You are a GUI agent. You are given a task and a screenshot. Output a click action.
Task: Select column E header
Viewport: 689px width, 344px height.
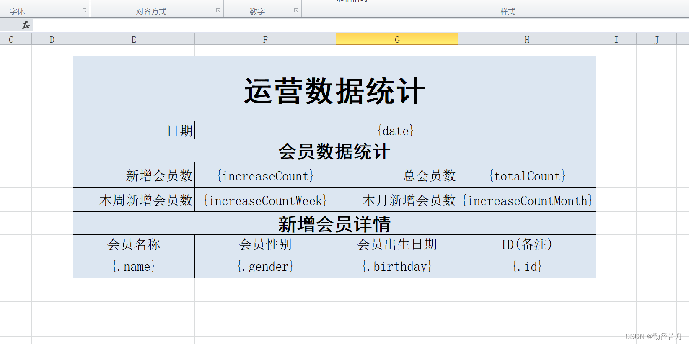pyautogui.click(x=134, y=39)
